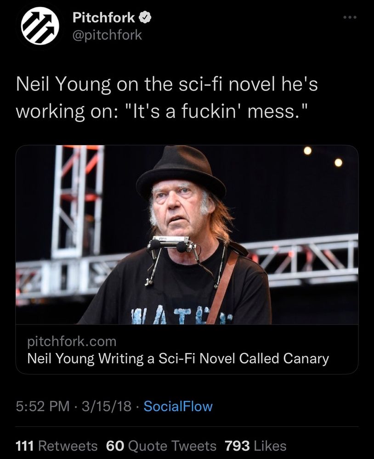Show the 793 Likes list

pos(255,445)
